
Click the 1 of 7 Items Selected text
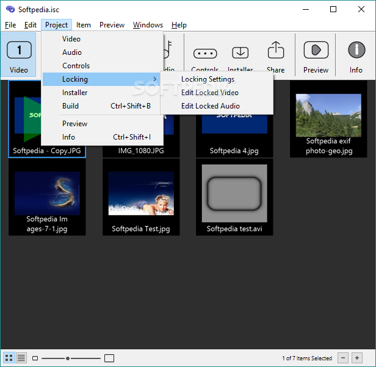(x=307, y=358)
